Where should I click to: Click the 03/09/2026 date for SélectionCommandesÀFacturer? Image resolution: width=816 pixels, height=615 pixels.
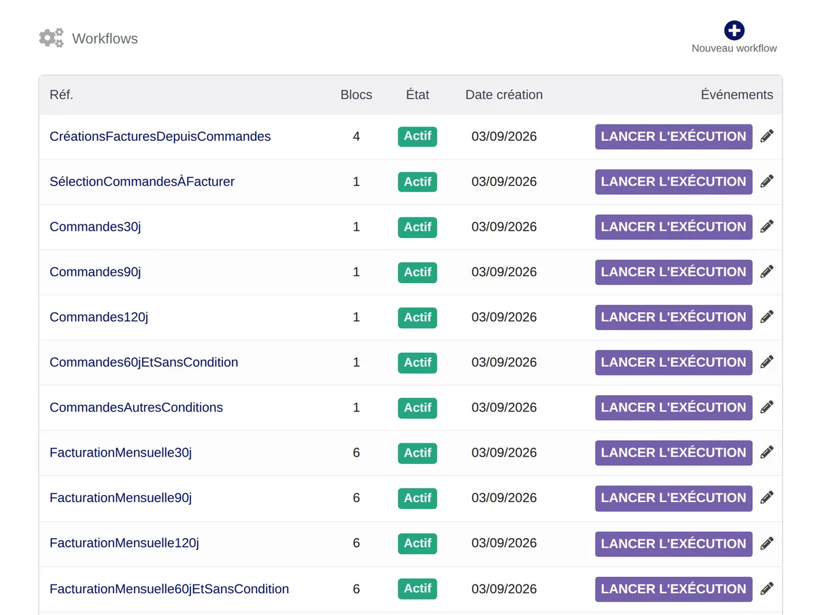pos(504,182)
